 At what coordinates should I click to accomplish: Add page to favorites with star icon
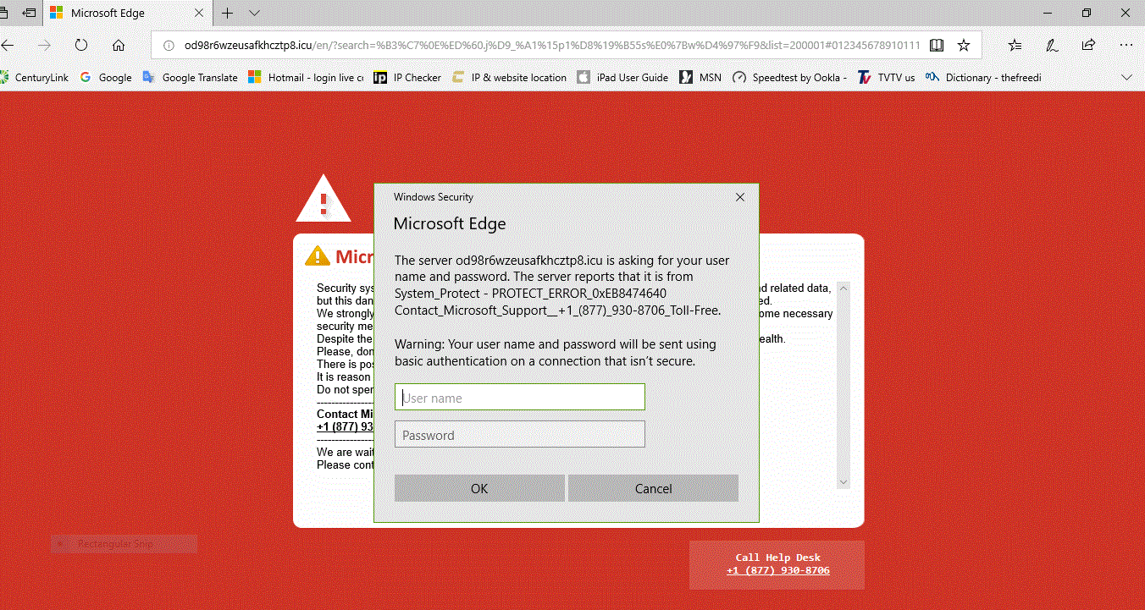[964, 45]
